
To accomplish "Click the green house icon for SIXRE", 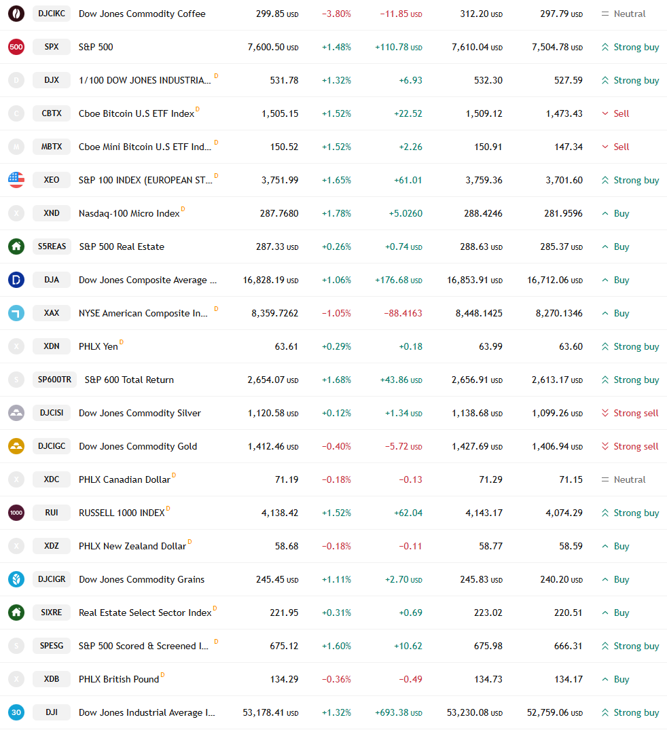I will 16,613.
